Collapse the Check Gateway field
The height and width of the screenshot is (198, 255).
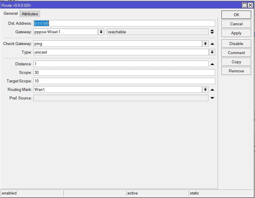coord(212,44)
